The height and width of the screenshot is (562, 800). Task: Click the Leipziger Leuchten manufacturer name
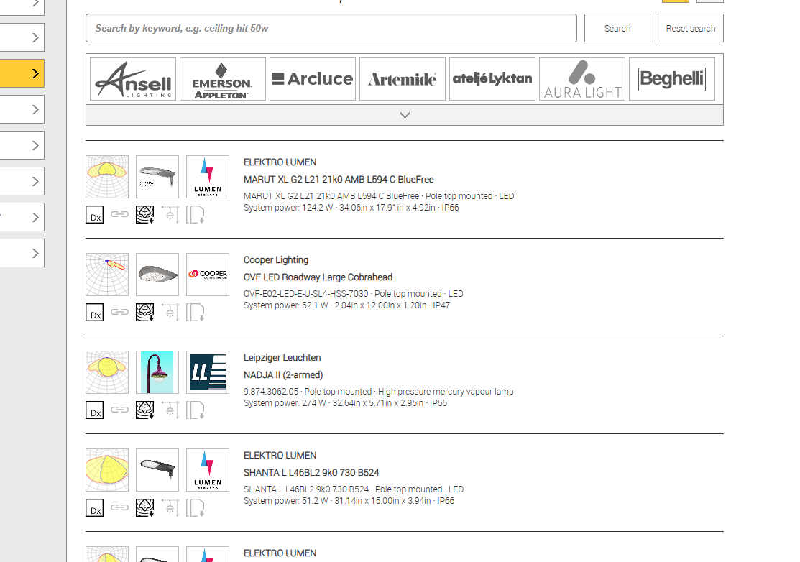(x=282, y=358)
